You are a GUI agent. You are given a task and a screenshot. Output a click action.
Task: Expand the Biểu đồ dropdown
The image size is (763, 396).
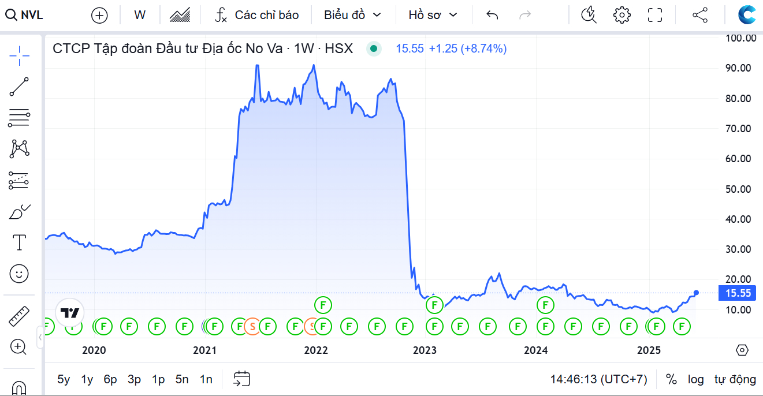coord(352,15)
